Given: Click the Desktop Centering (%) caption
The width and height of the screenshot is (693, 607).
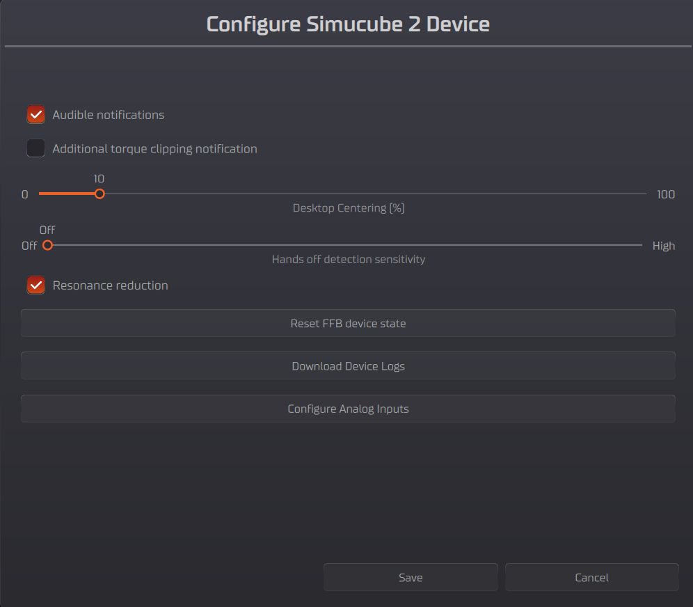Looking at the screenshot, I should 349,207.
